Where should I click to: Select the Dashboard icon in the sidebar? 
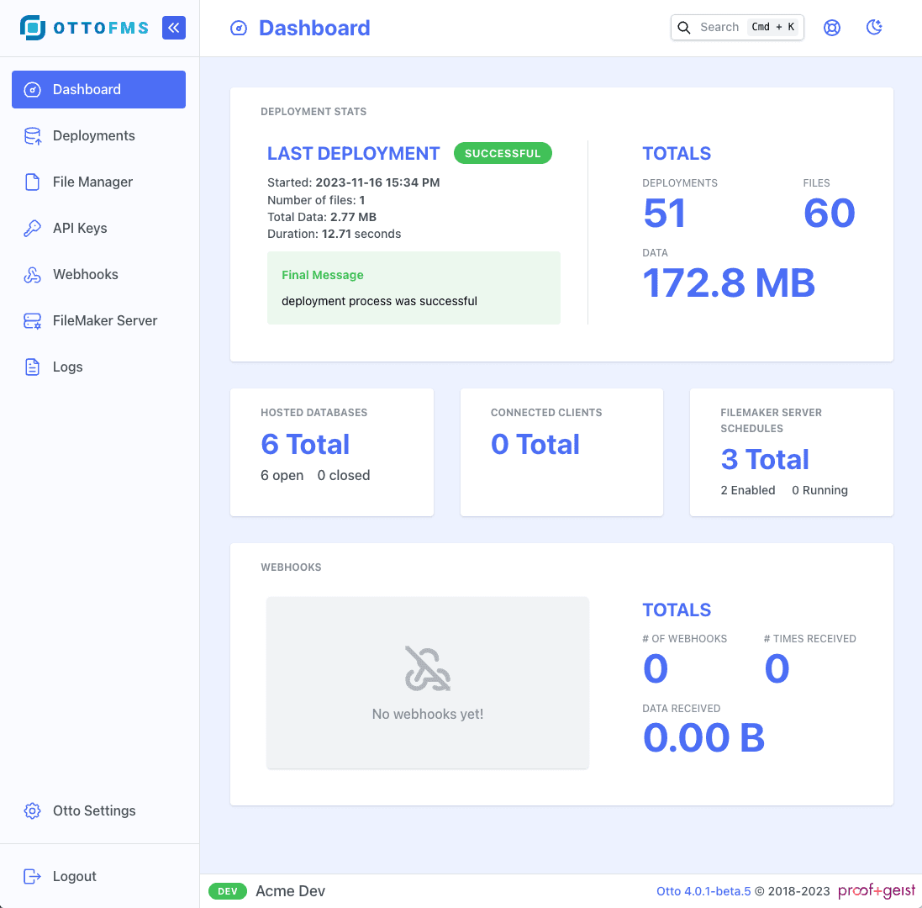point(33,89)
